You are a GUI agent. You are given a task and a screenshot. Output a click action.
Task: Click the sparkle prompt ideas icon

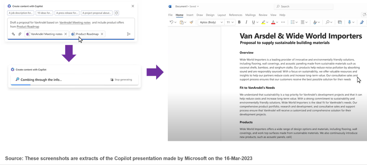tap(13, 34)
